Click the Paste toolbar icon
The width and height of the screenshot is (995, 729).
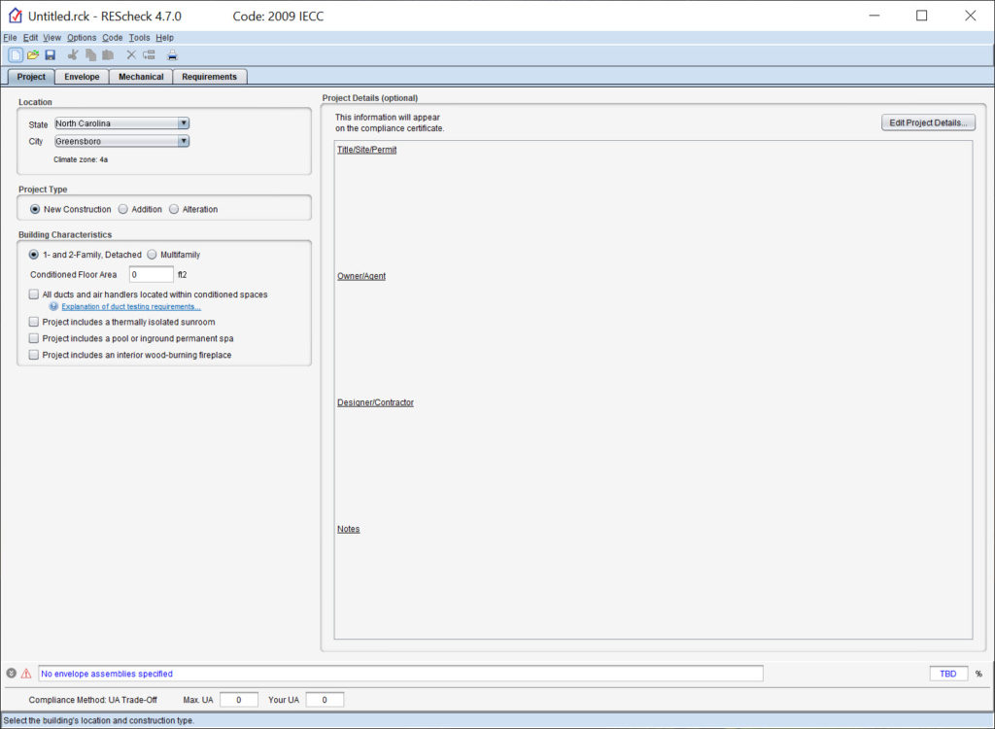(x=108, y=55)
